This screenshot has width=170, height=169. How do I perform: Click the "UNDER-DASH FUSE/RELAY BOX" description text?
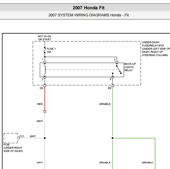(x=156, y=49)
